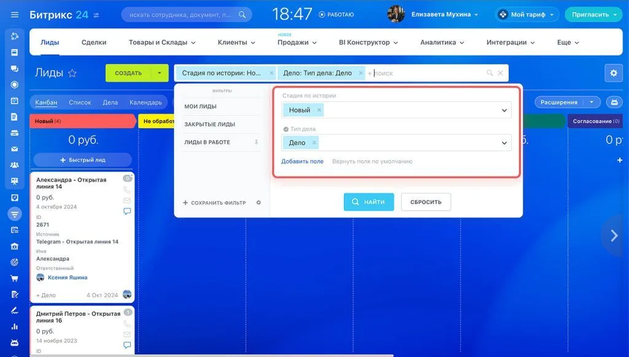Click chat icon on Александра lead card
The image size is (629, 357).
(127, 211)
